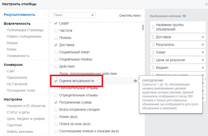Uncheck the Охват checkbox

coord(56,23)
